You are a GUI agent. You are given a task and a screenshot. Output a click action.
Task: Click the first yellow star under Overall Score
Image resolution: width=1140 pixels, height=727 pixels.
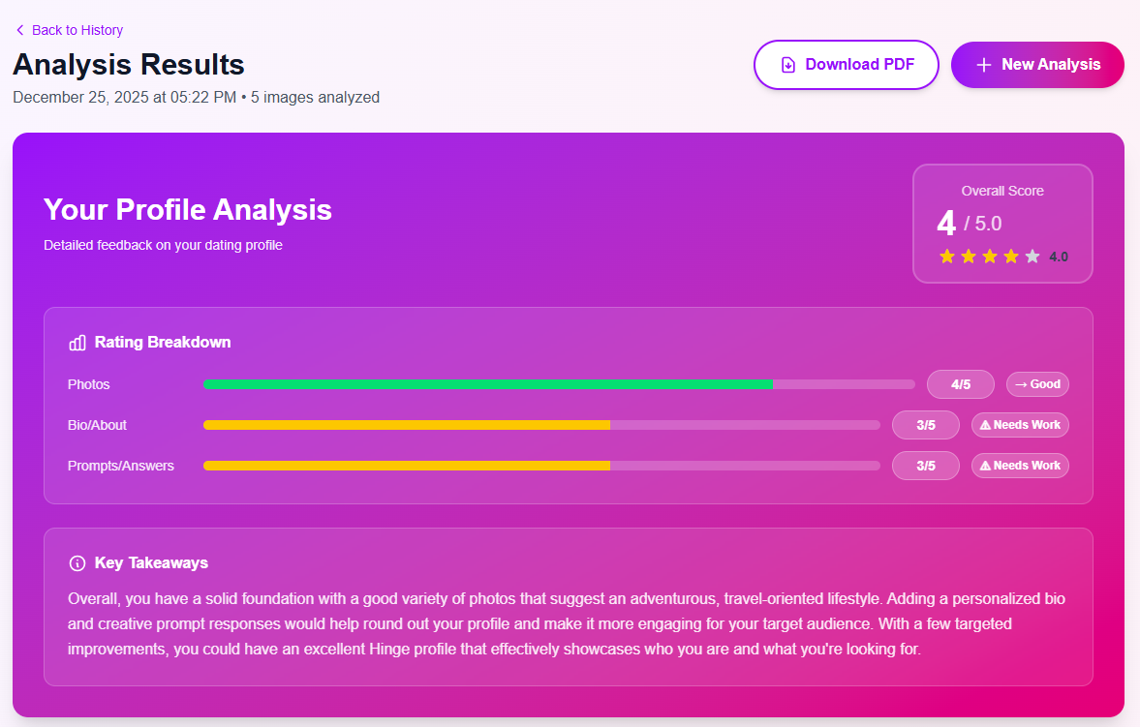[946, 256]
